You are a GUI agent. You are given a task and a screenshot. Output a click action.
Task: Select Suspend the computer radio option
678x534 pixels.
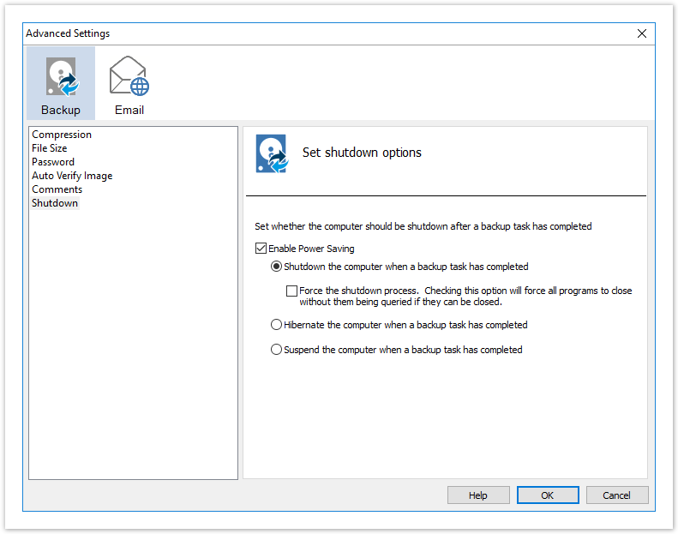point(276,350)
